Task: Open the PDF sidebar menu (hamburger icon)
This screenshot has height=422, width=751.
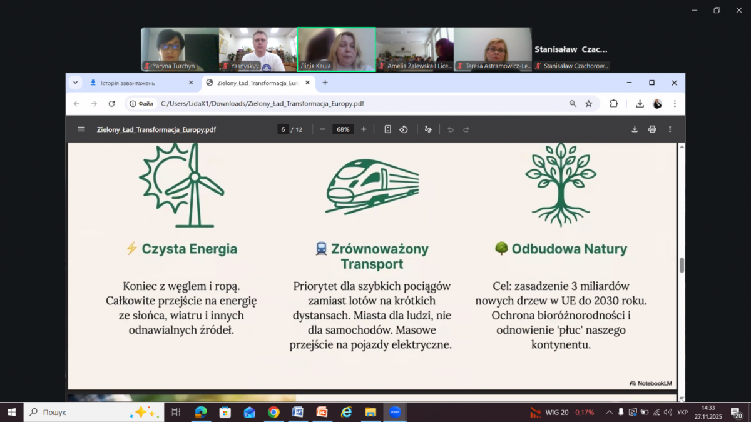Action: click(x=81, y=129)
